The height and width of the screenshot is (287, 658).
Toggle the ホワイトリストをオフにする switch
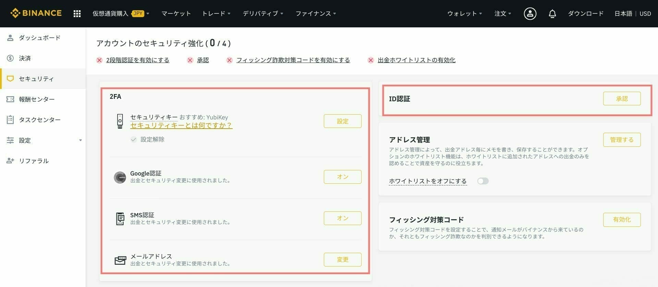483,181
